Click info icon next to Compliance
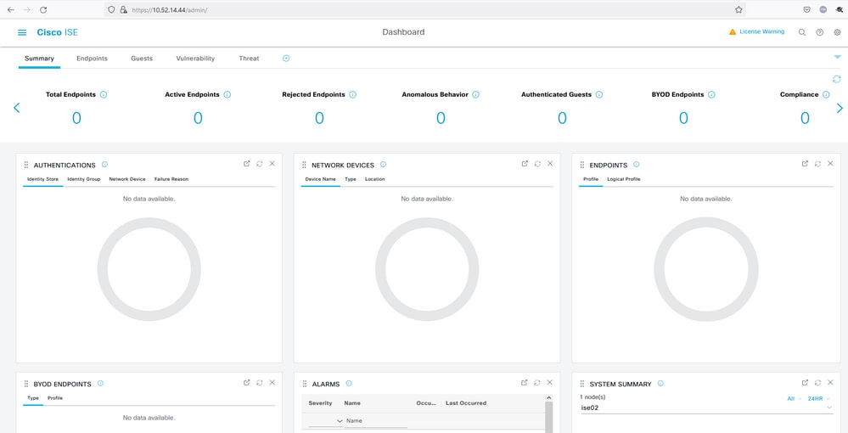848x433 pixels. (x=826, y=94)
